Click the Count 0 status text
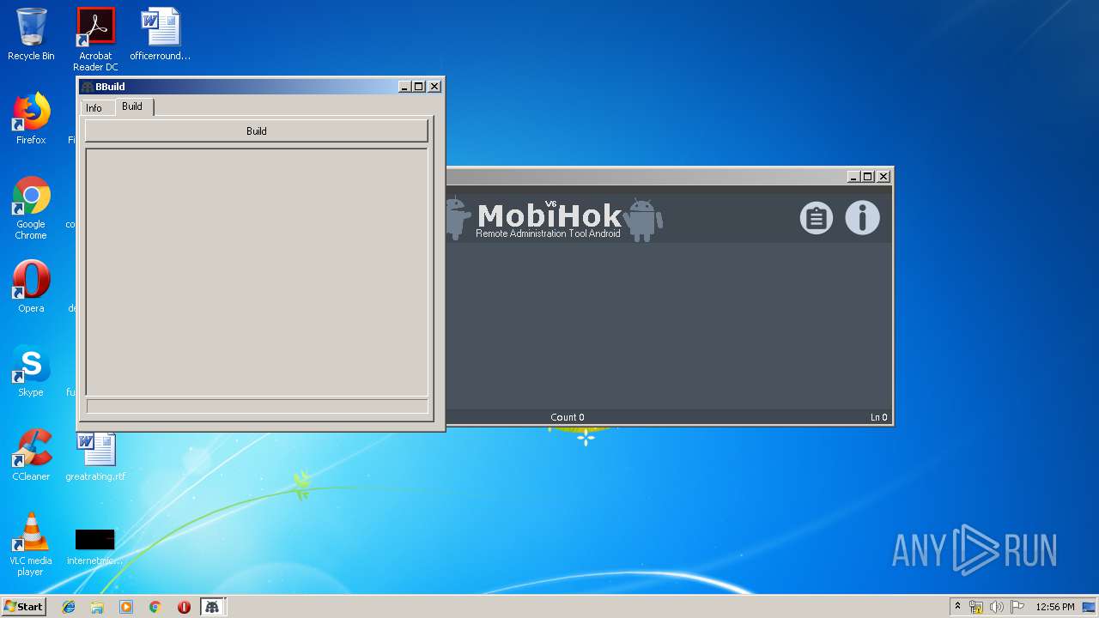 coord(568,417)
